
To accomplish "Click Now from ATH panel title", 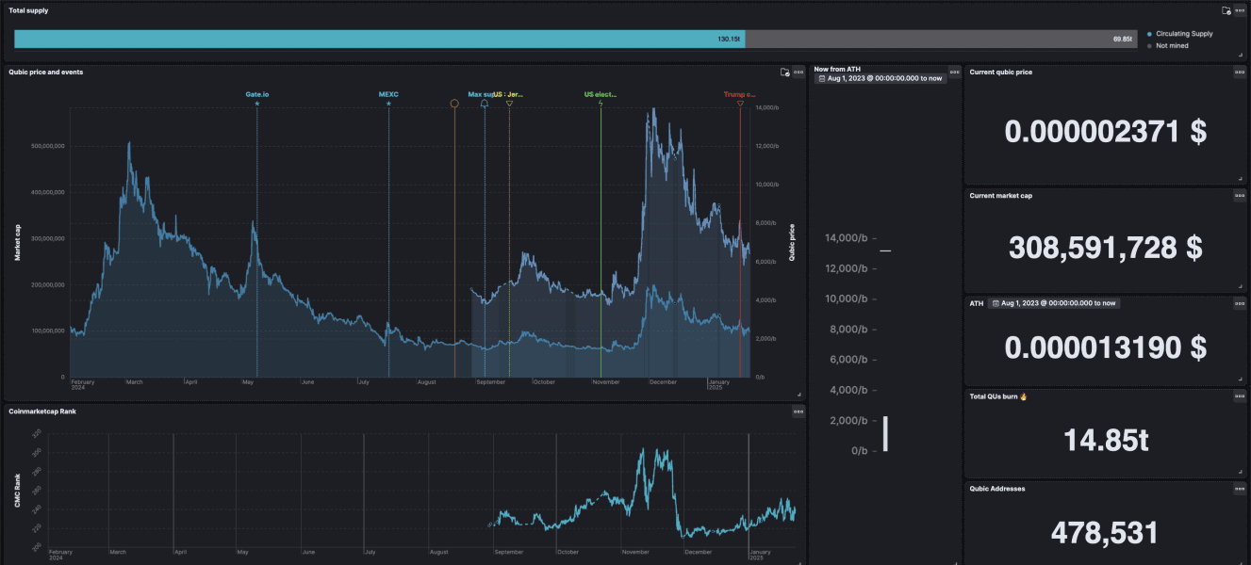I will (x=837, y=69).
